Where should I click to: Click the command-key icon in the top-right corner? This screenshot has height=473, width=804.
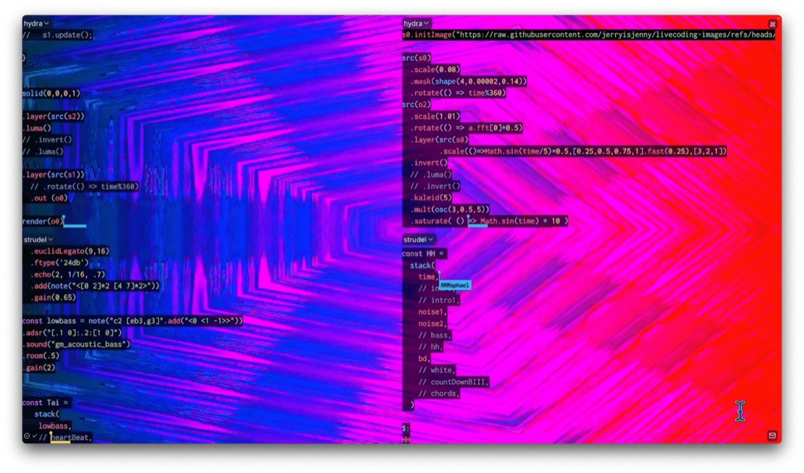pos(772,23)
